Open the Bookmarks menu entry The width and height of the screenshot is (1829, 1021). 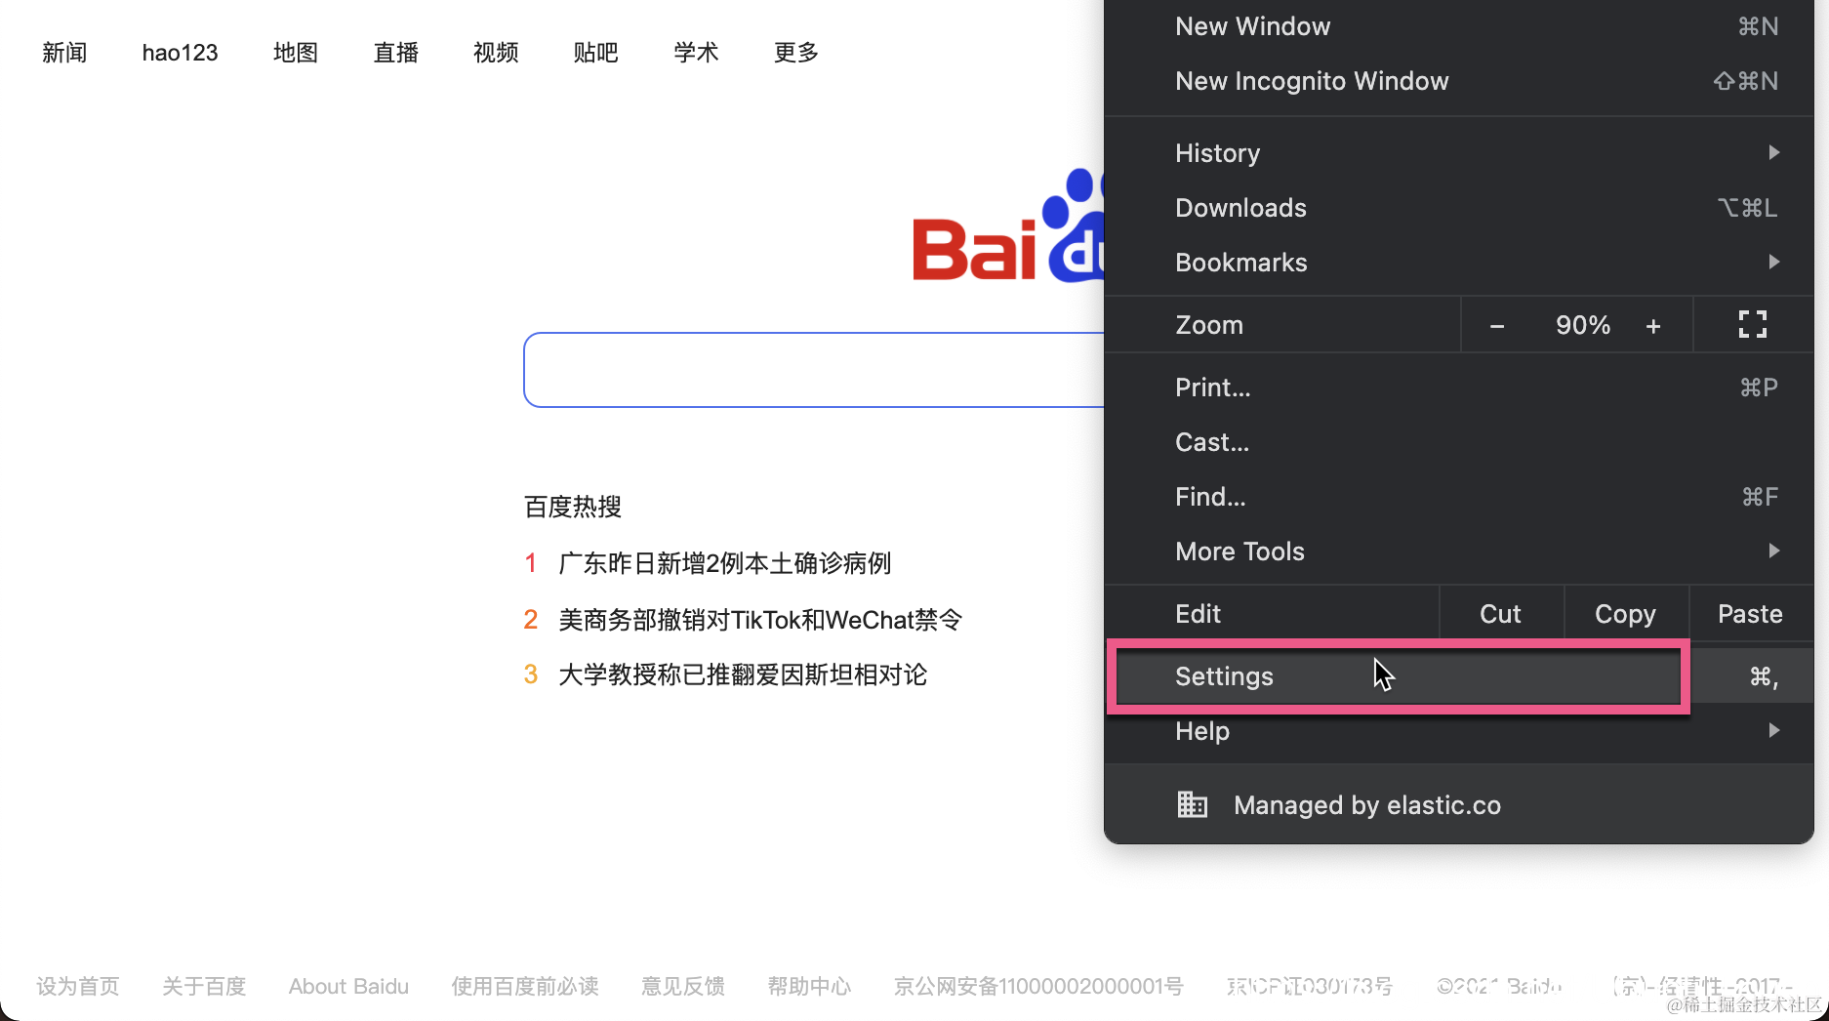[x=1459, y=263]
